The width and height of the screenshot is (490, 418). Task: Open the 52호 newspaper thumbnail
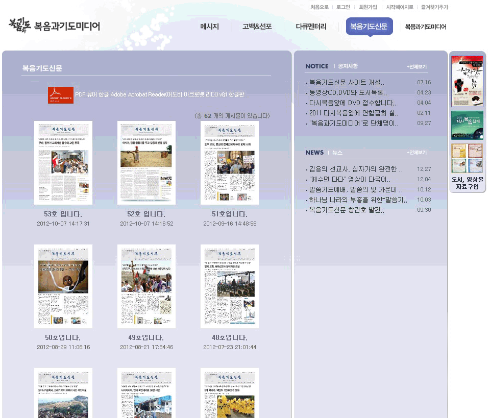point(146,163)
